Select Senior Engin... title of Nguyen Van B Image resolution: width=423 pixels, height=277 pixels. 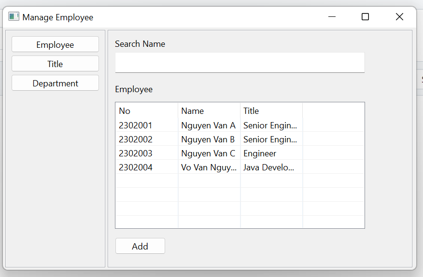pyautogui.click(x=271, y=139)
